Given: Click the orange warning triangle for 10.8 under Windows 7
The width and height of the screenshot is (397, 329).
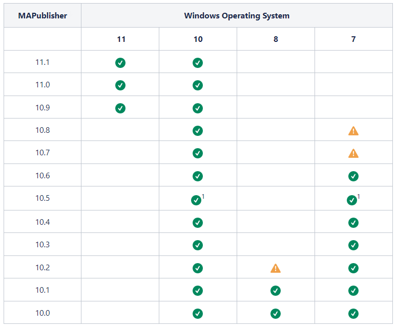Looking at the screenshot, I should [353, 131].
